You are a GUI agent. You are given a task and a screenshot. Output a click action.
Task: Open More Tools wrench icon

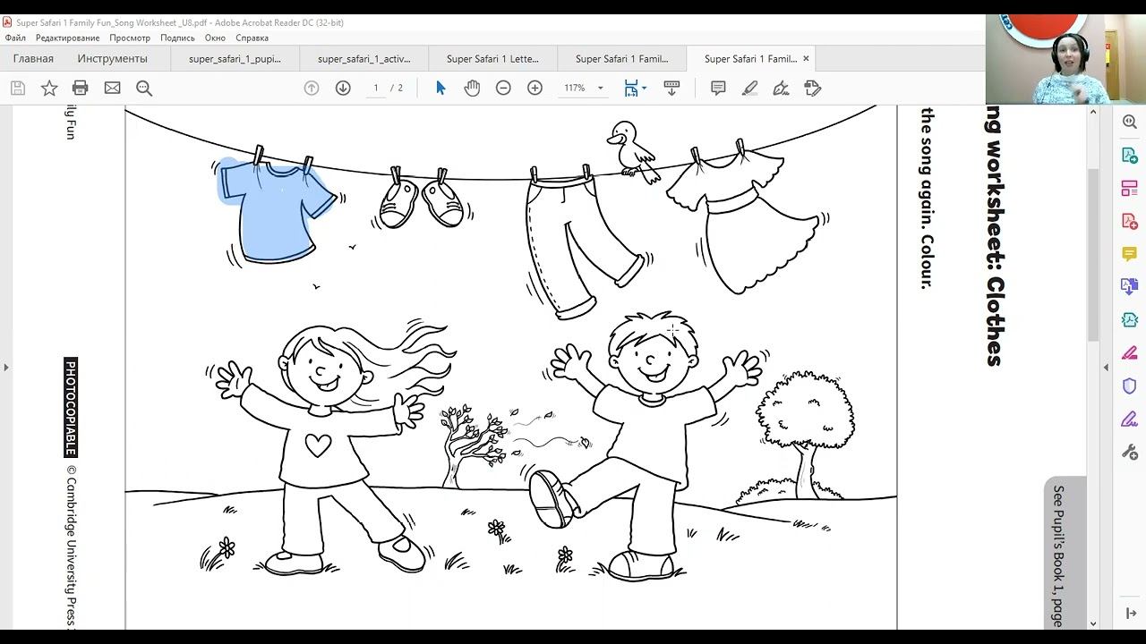(1130, 452)
